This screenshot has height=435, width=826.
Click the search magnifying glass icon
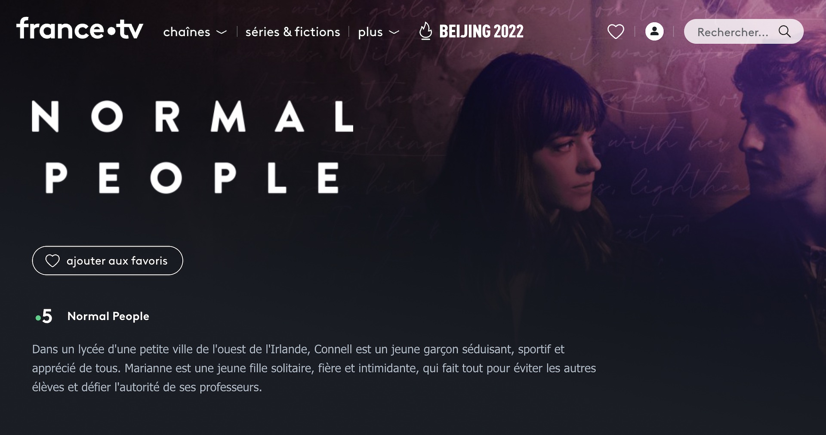click(x=785, y=31)
